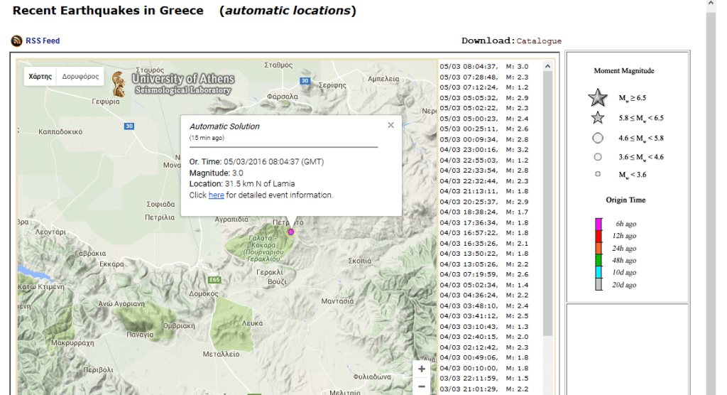Viewport: 727px width, 395px height.
Task: Select event 04/03 02:40:15 M: 2.0
Action: tap(484, 337)
